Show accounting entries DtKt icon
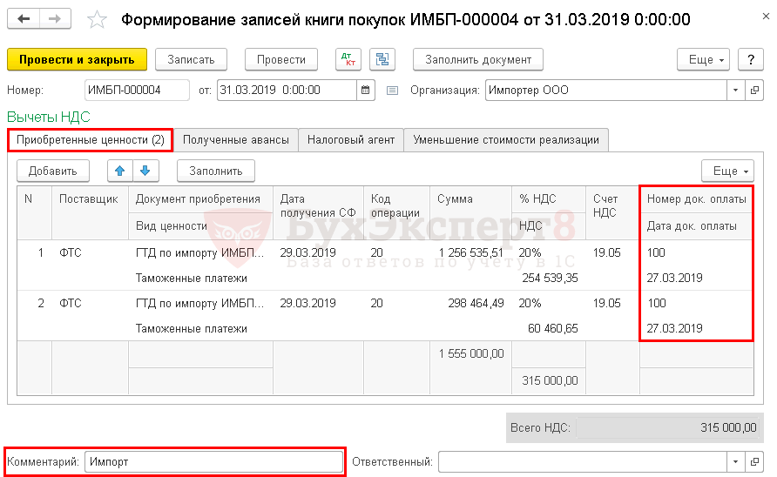Screen dimensions: 777x477 [x=348, y=59]
